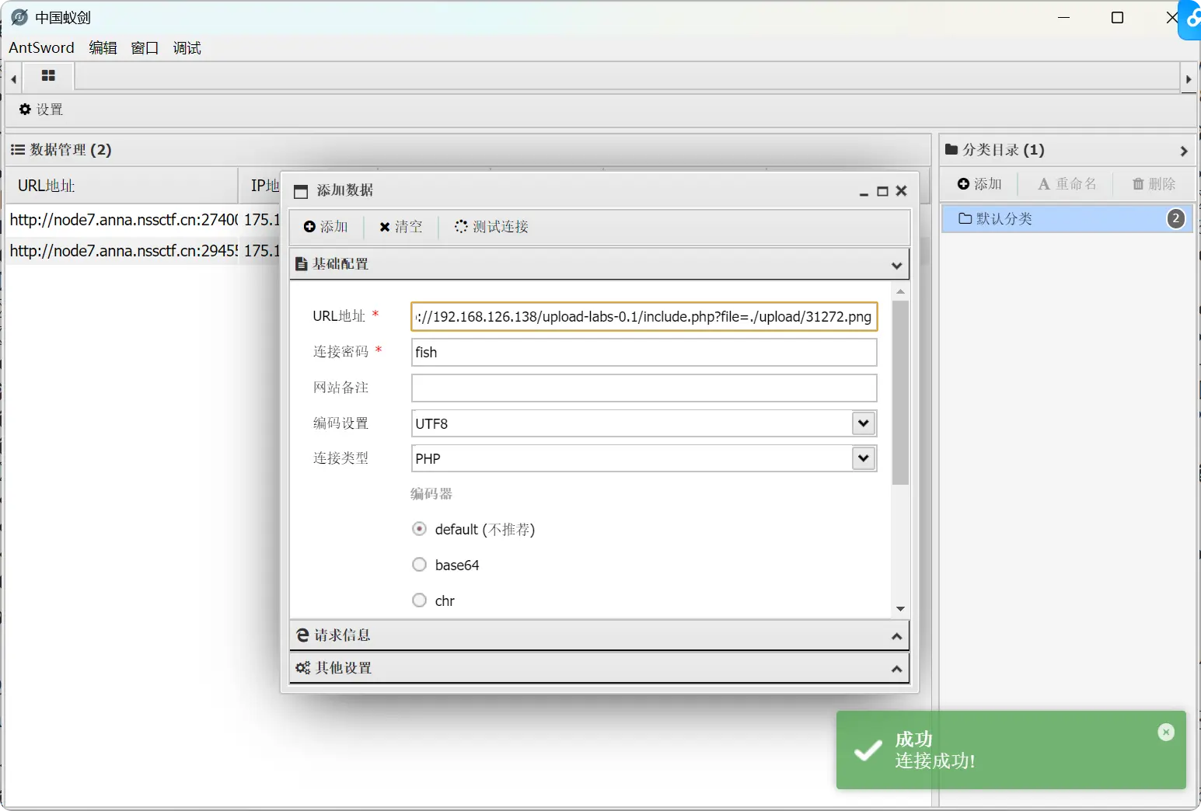Click the 分类目录 folder icon
Viewport: 1201px width, 811px height.
click(x=951, y=149)
